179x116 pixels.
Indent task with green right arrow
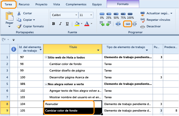[109, 24]
